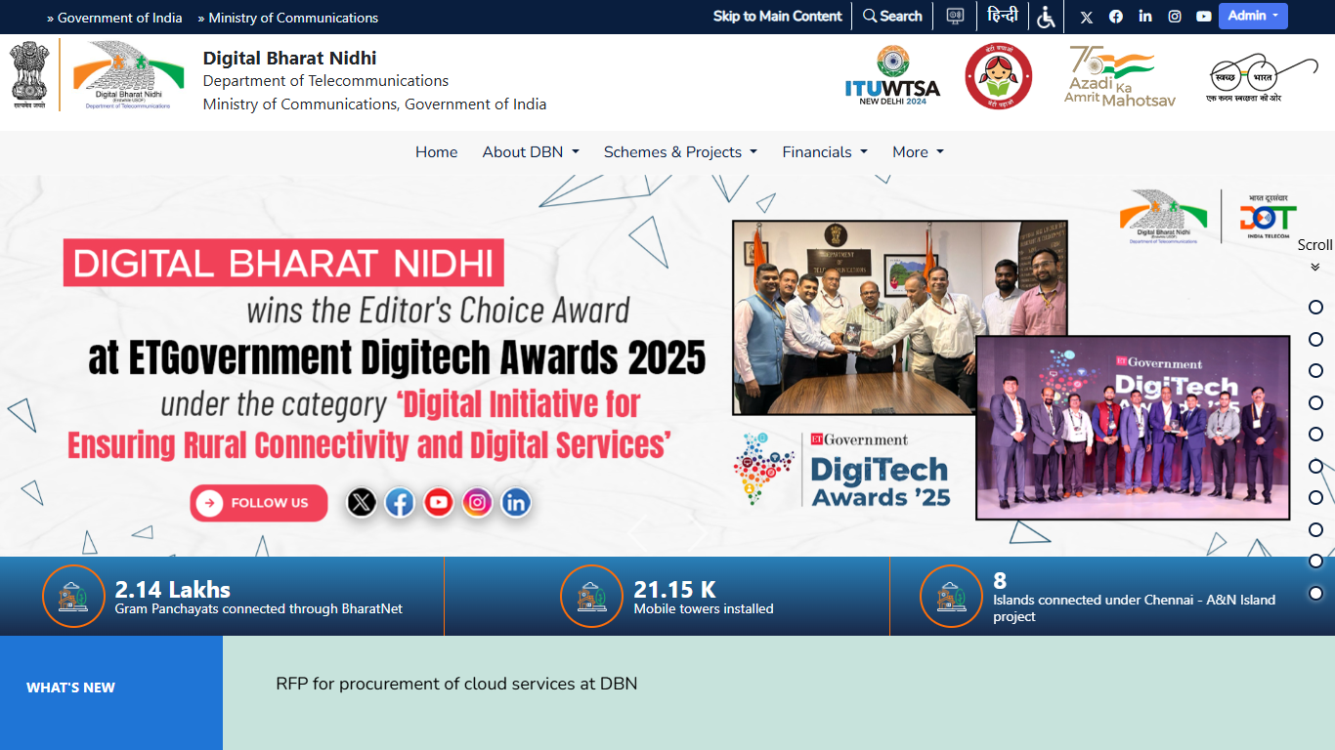1335x750 pixels.
Task: Open X (Twitter) link in top header
Action: pos(1087,17)
